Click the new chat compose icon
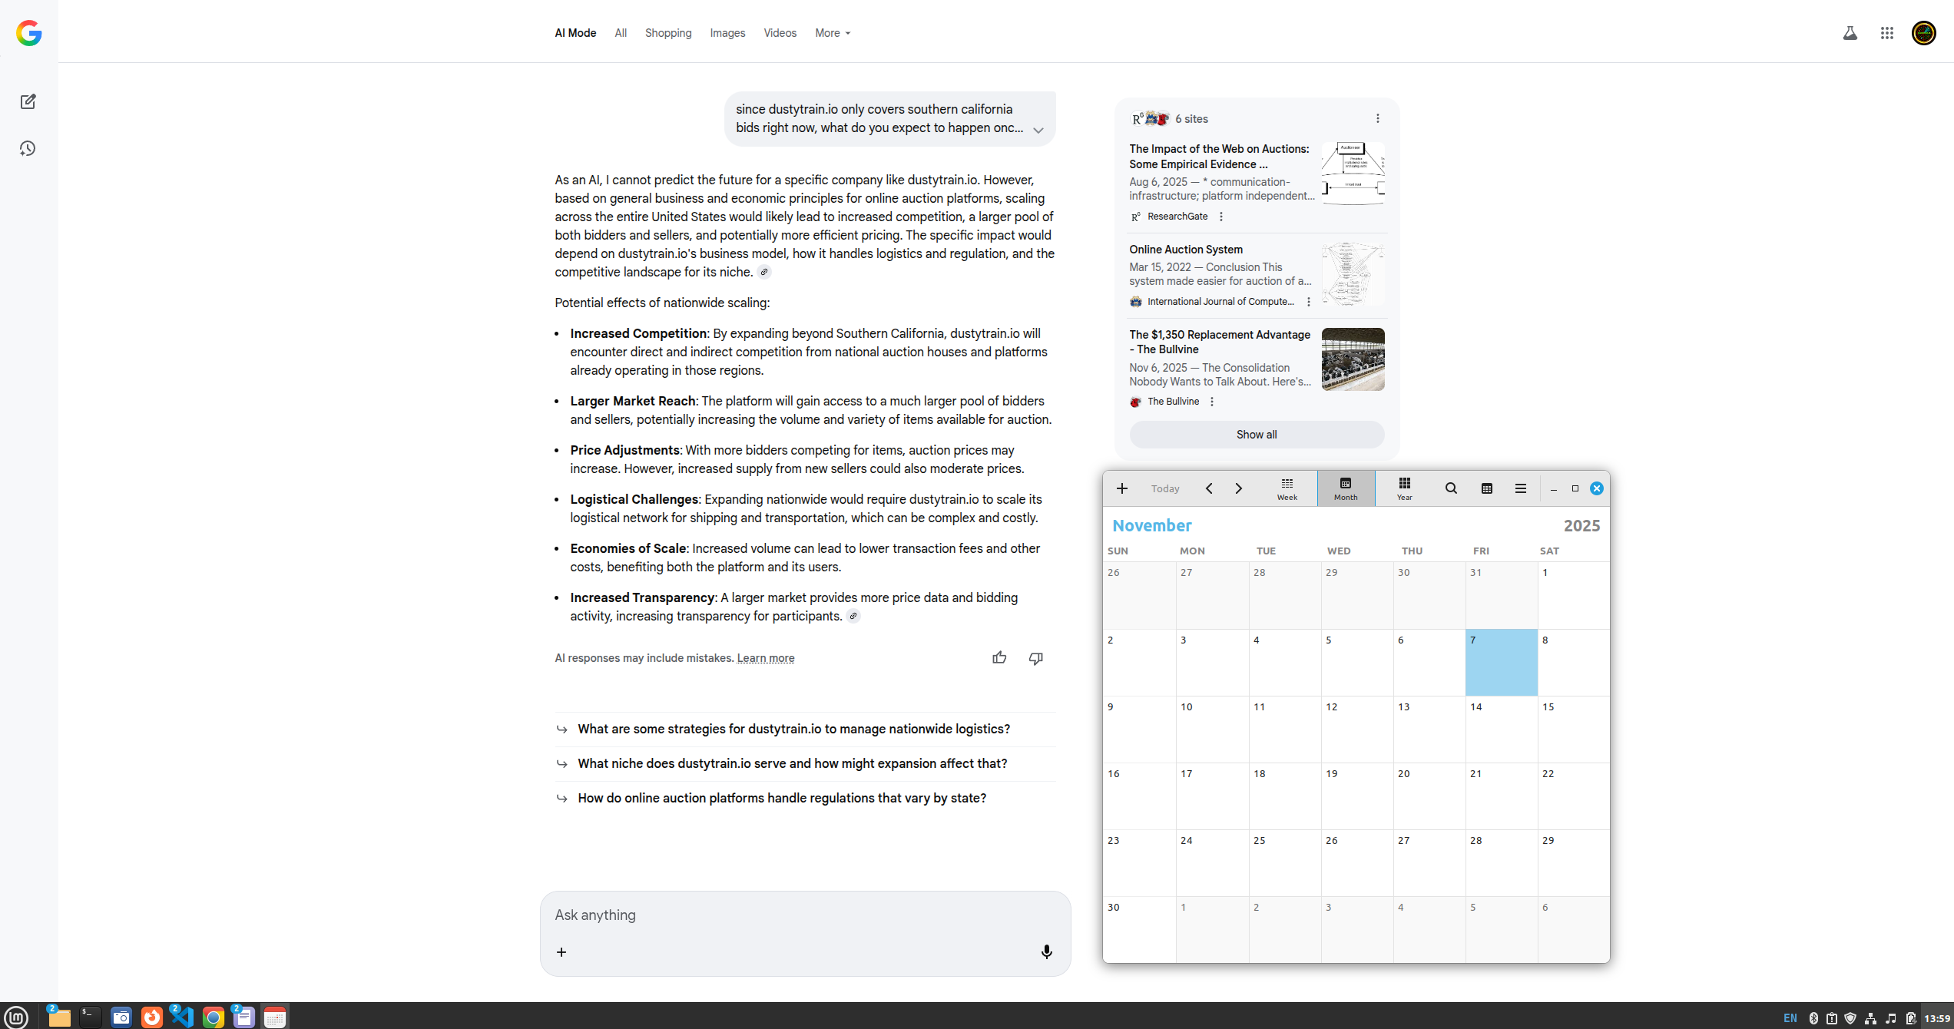Screen dimensions: 1954x1029 coord(28,101)
